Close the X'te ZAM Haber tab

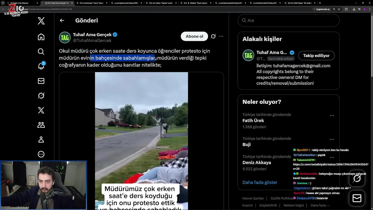coord(314,3)
